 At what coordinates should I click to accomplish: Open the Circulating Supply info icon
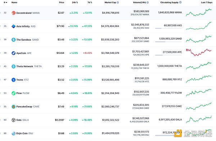click(x=180, y=3)
